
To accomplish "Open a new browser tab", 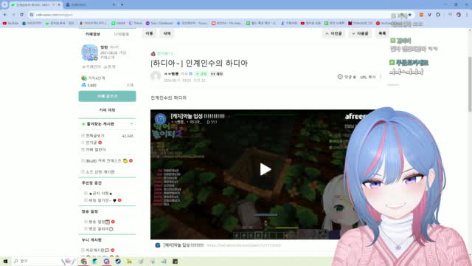I will click(122, 5).
